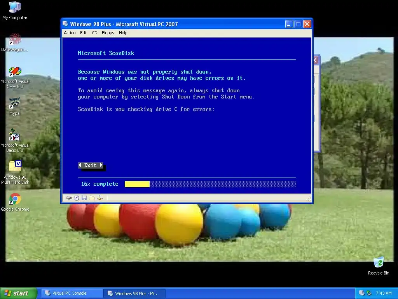Open the Action menu
Viewport: 398px width, 299px height.
point(70,33)
